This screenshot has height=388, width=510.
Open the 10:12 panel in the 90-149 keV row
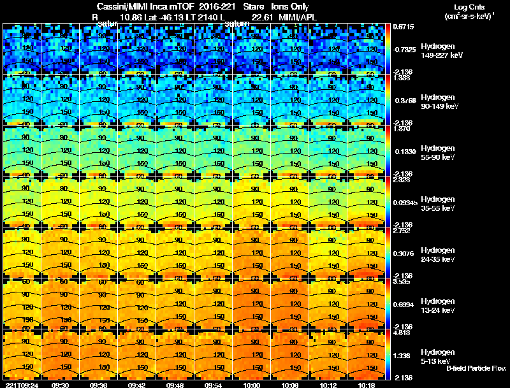coord(328,99)
